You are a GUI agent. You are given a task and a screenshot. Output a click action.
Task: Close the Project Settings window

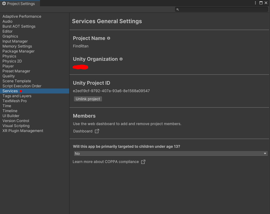(x=266, y=3)
